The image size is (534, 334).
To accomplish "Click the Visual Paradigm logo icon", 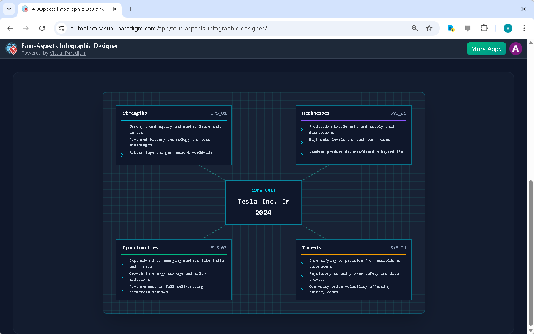I will click(x=11, y=48).
